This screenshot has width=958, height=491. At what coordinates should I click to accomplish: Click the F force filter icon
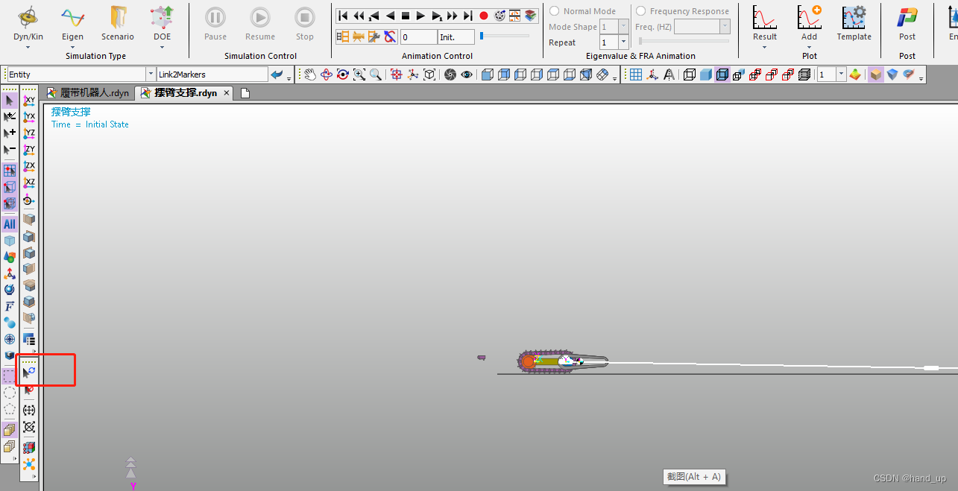tap(10, 306)
